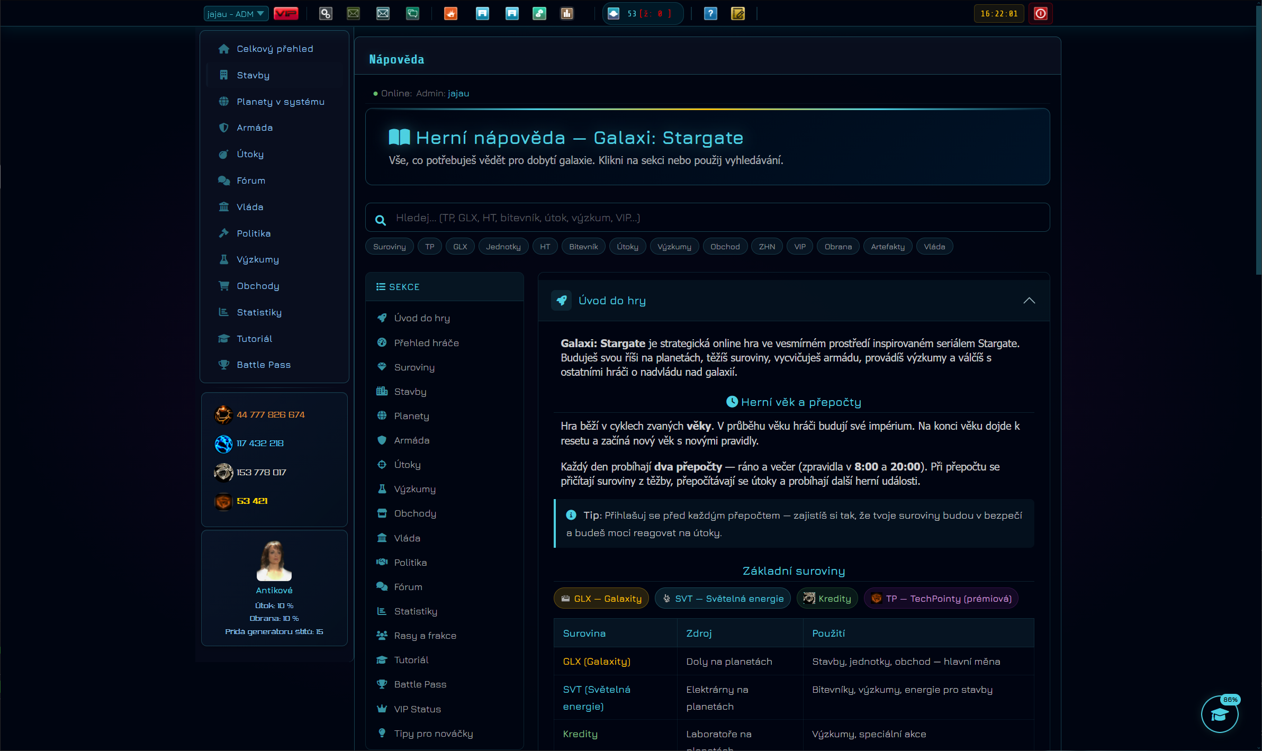Image resolution: width=1262 pixels, height=751 pixels.
Task: Collapse the Úvod do hry section
Action: 1029,301
